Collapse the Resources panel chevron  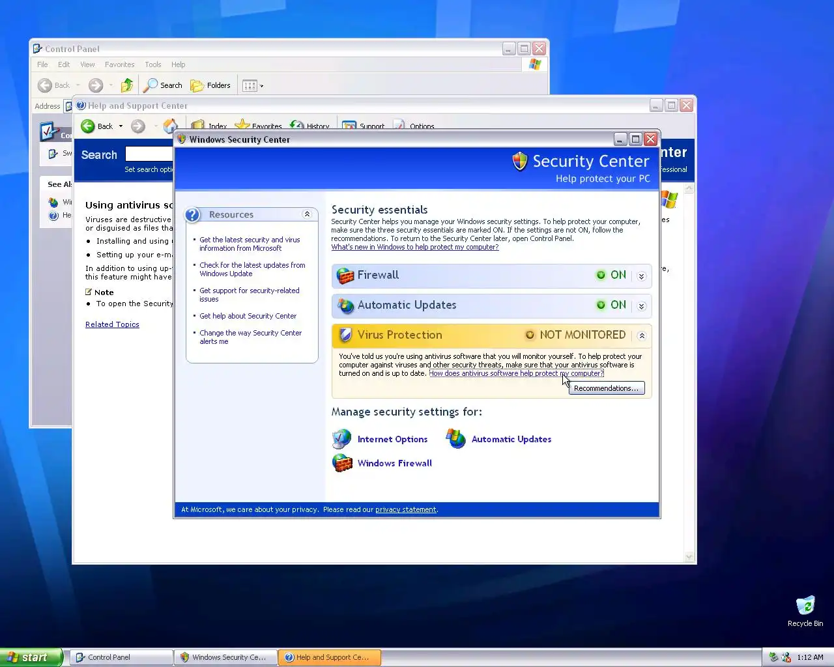point(307,214)
